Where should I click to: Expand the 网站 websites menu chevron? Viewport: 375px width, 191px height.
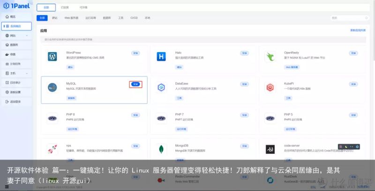click(x=27, y=36)
